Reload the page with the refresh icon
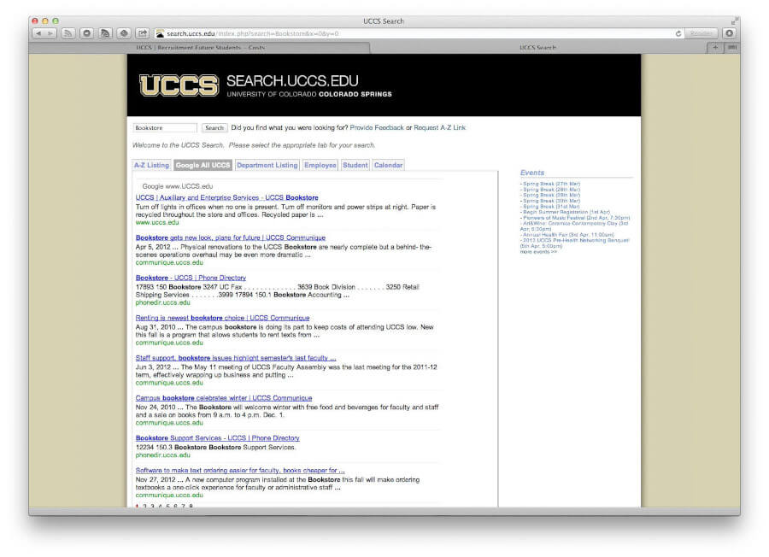 coord(678,34)
